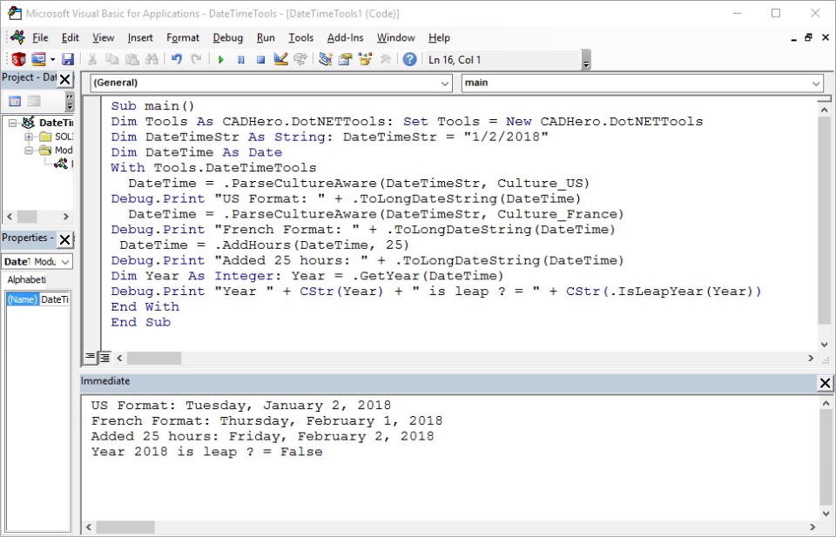Select the DateTimeTools project root node

pos(56,123)
